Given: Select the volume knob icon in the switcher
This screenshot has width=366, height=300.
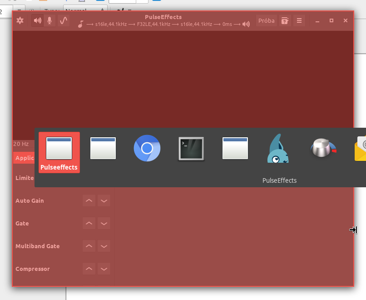Looking at the screenshot, I should pyautogui.click(x=323, y=148).
